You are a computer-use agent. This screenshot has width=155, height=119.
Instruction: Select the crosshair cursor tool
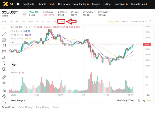(x=4, y=28)
